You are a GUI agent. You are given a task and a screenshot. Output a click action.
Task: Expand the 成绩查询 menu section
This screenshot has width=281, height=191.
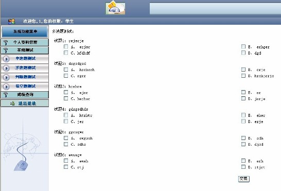coord(25,95)
